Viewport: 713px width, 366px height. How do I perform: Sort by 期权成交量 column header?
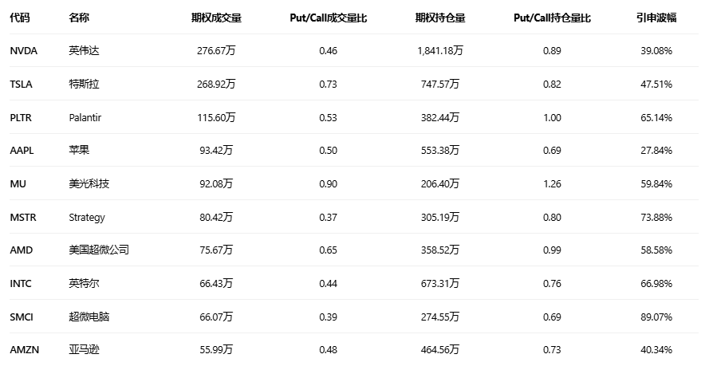coord(216,18)
